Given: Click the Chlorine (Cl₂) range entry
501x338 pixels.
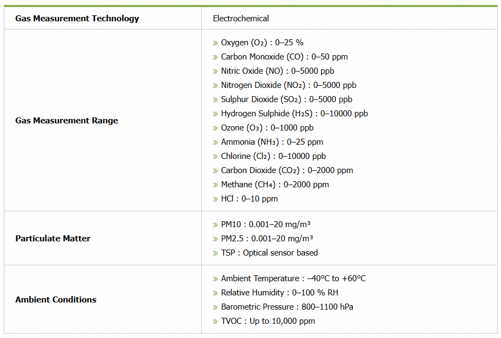Looking at the screenshot, I should (x=273, y=156).
